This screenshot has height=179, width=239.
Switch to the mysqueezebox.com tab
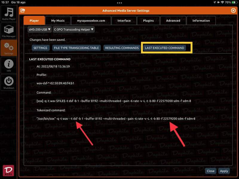91,21
